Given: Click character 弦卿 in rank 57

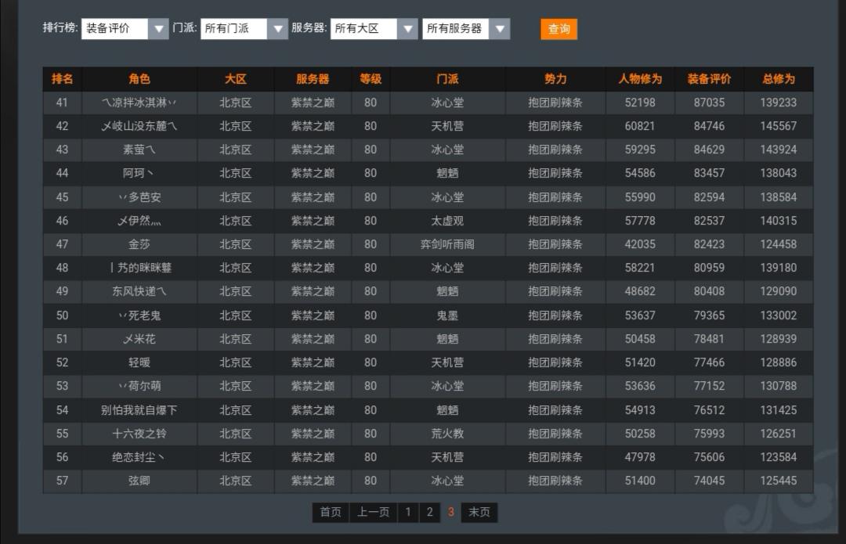Looking at the screenshot, I should 139,481.
